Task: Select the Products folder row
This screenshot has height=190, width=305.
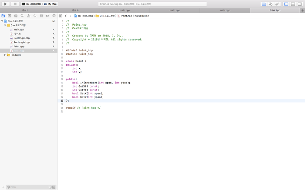Action: coord(29,55)
